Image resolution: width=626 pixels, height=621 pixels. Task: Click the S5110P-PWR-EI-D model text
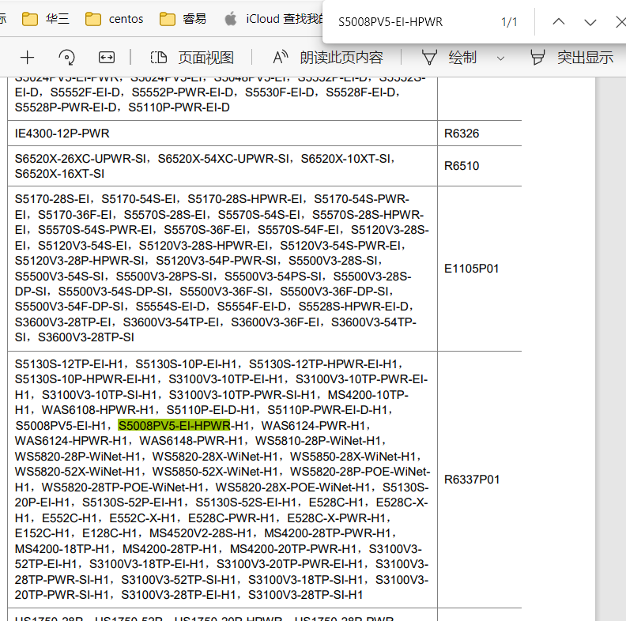pos(179,107)
